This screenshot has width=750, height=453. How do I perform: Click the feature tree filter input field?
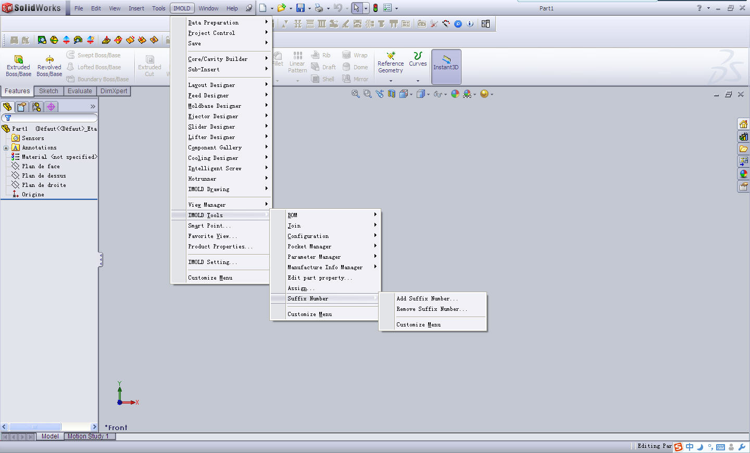coord(52,118)
